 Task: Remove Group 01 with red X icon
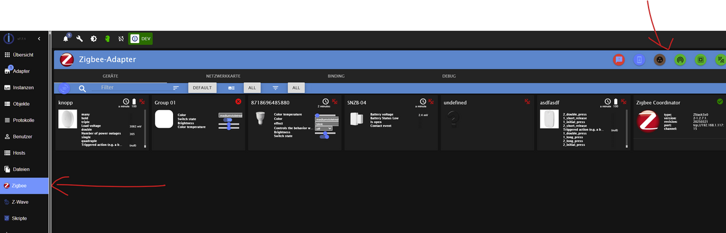click(238, 102)
